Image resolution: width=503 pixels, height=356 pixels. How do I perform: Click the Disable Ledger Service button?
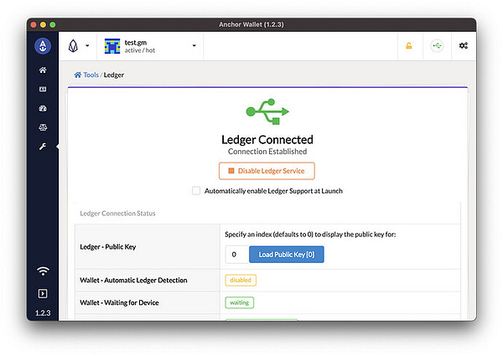(x=267, y=171)
